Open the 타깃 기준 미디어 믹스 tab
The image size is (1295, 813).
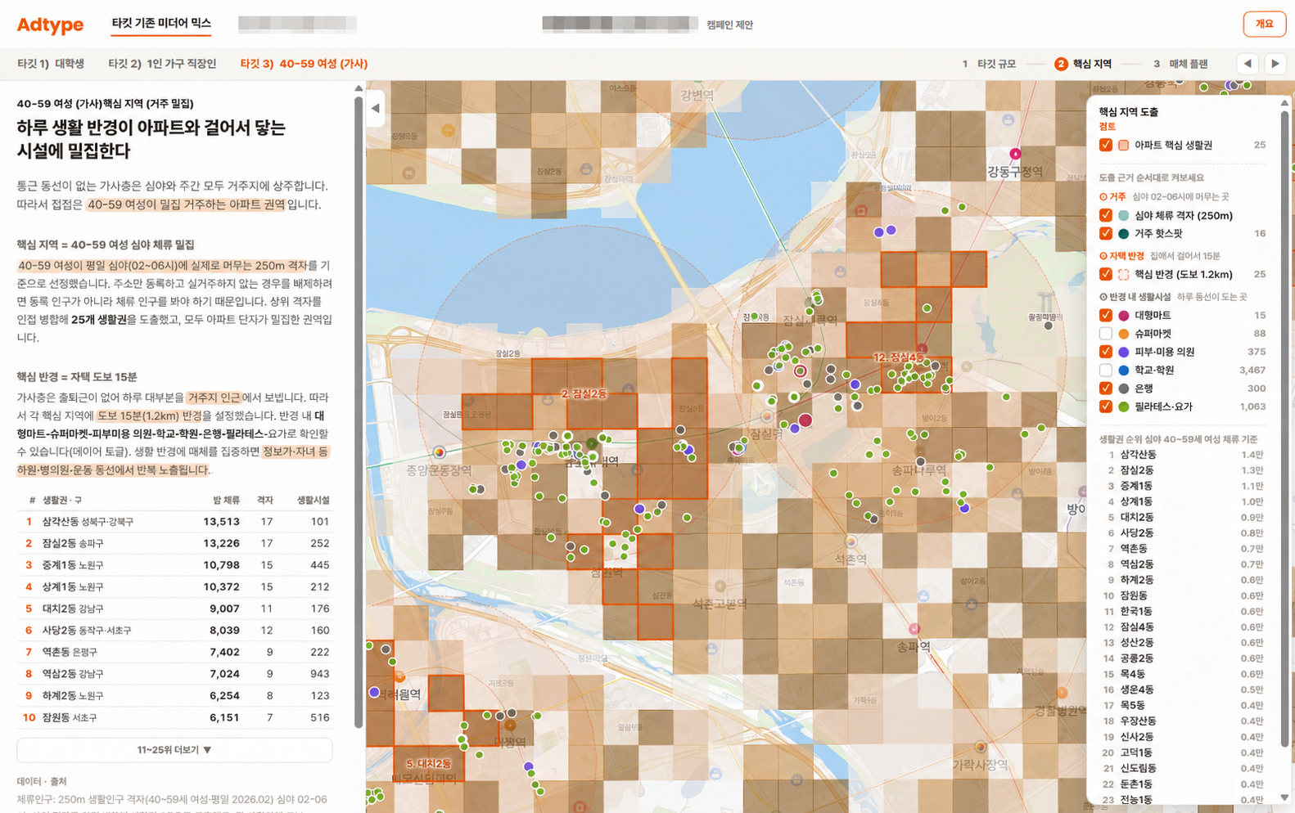click(x=161, y=24)
